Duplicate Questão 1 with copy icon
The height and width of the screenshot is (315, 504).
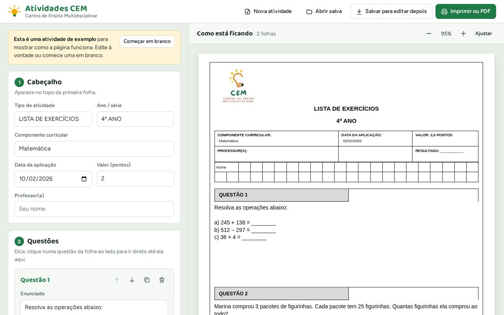click(x=147, y=280)
